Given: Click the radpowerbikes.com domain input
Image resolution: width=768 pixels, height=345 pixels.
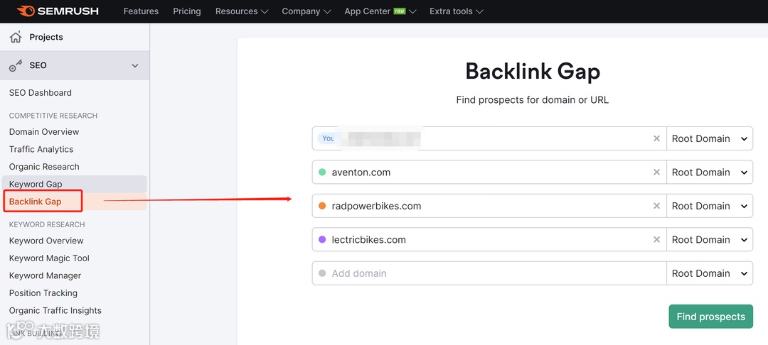Looking at the screenshot, I should click(489, 206).
